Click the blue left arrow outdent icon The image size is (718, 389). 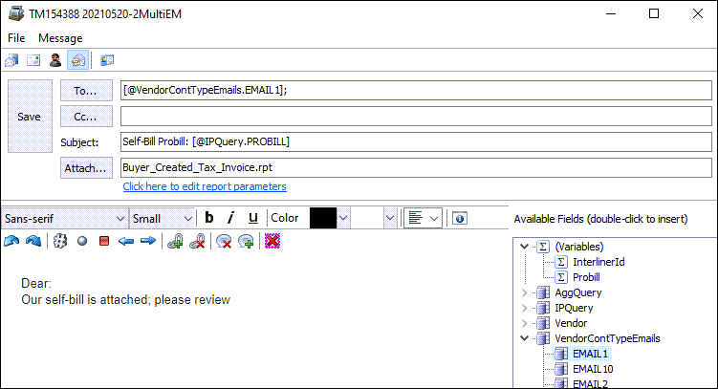pos(126,241)
